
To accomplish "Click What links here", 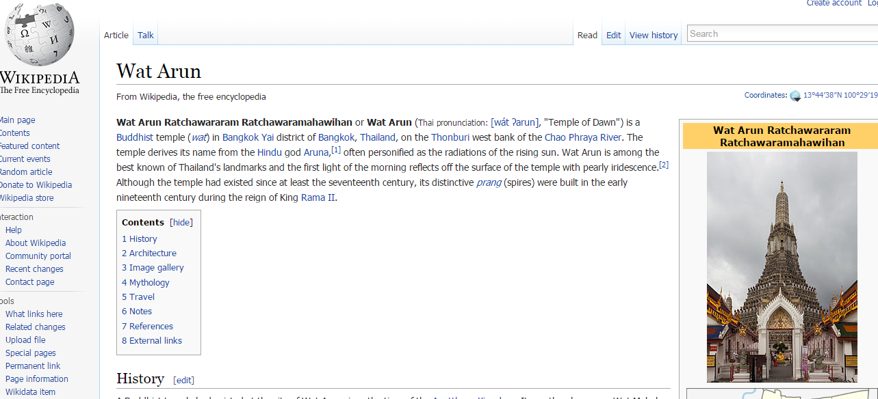I will click(34, 314).
